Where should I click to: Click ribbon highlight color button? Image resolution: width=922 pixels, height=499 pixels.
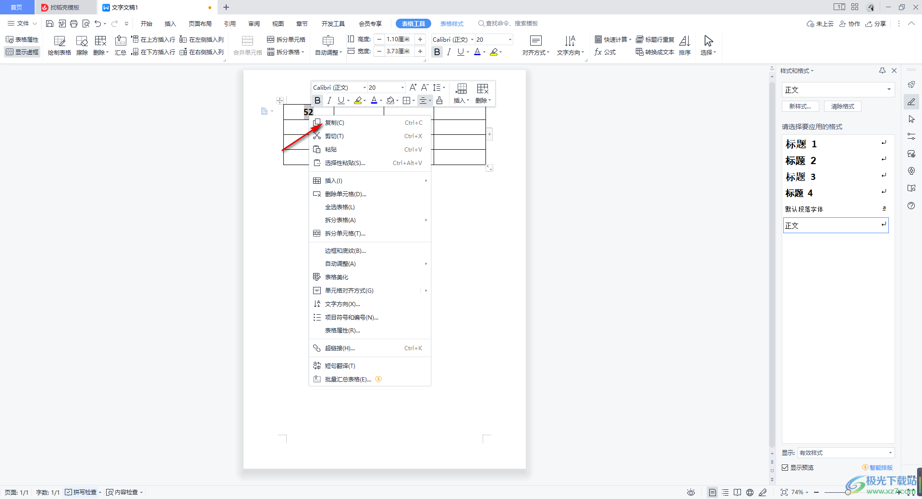494,52
